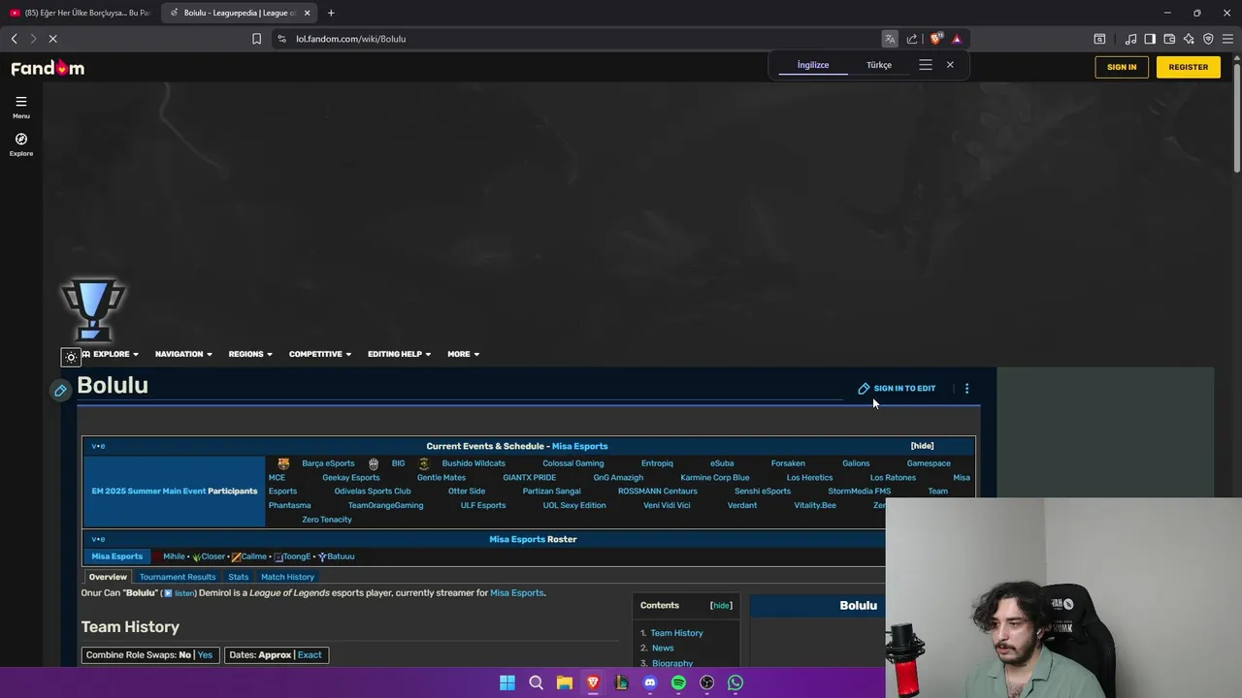
Task: Select Türkçe in translate popup
Action: coord(879,65)
